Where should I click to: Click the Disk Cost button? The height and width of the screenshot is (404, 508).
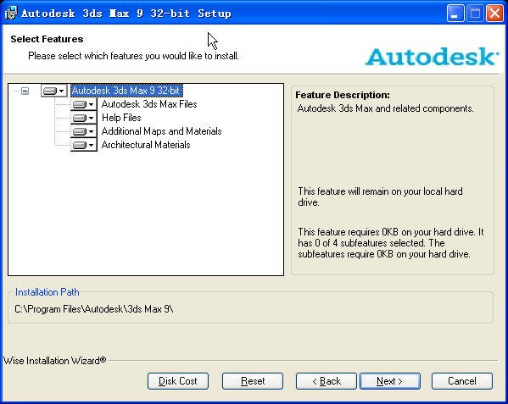pos(178,381)
